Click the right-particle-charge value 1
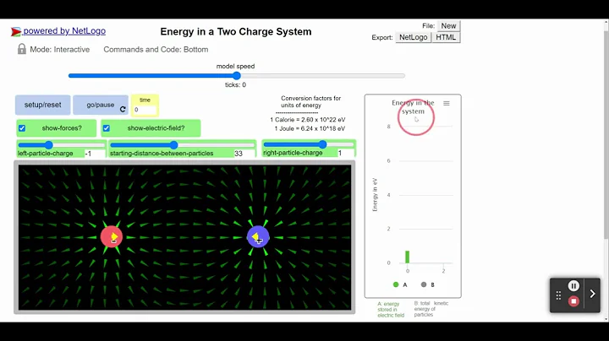The width and height of the screenshot is (609, 341). (x=345, y=153)
